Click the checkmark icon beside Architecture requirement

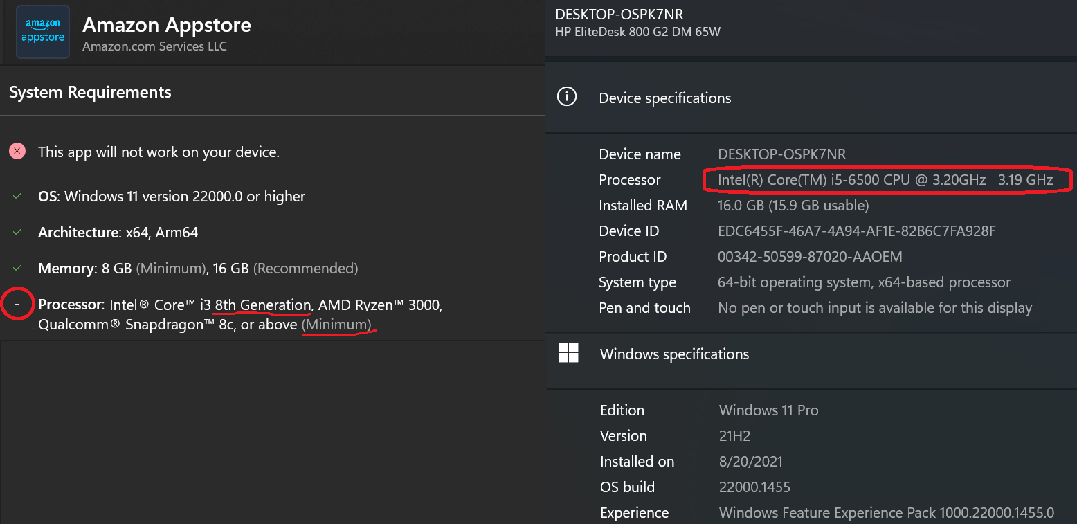pyautogui.click(x=17, y=232)
